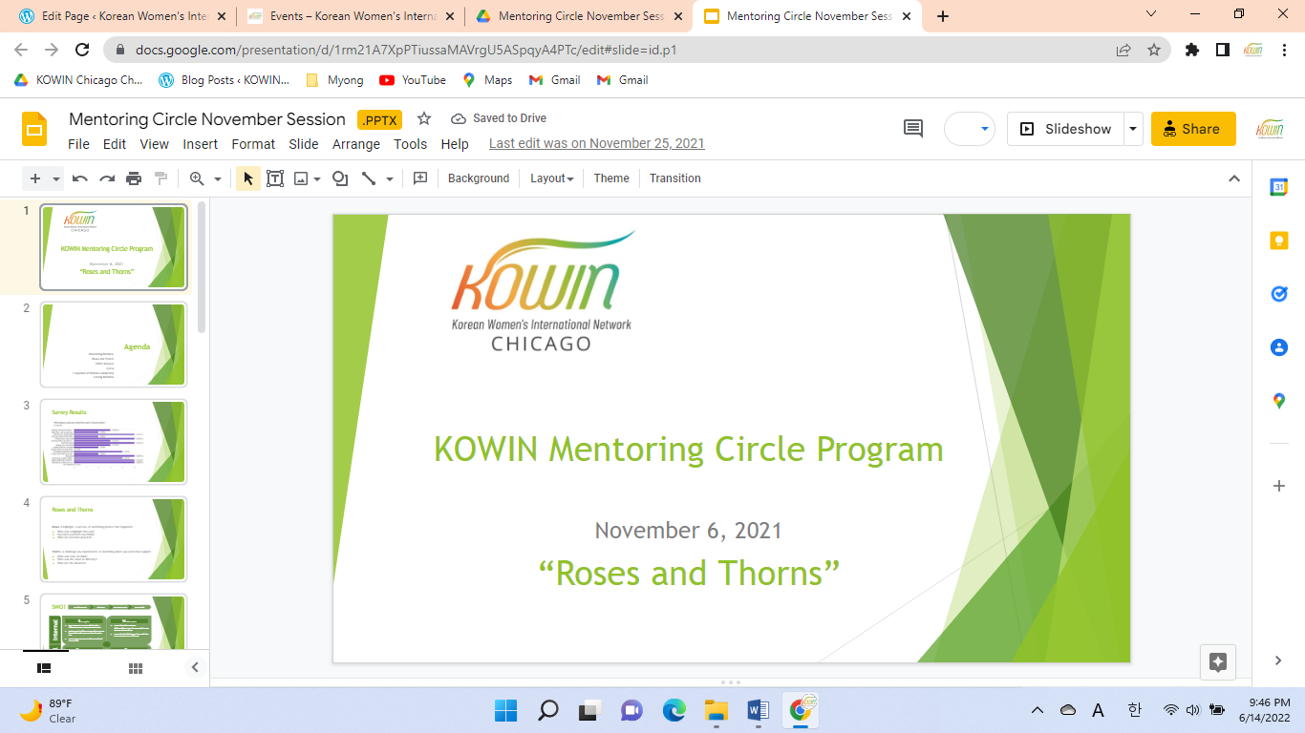Open the Insert menu
1305x733 pixels.
pos(201,144)
